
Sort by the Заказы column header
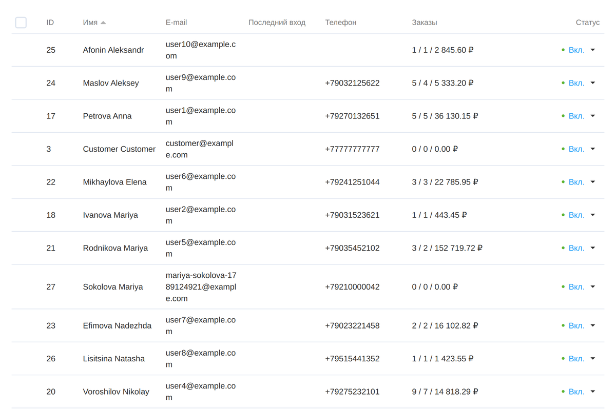coord(425,23)
